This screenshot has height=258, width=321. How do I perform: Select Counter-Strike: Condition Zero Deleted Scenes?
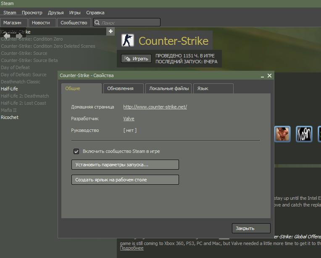48,46
